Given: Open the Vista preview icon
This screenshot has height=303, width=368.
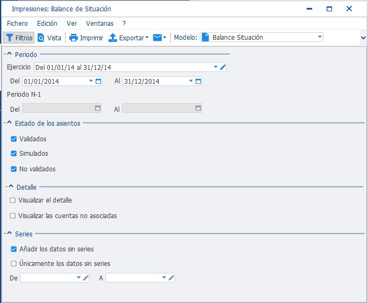Looking at the screenshot, I should (x=41, y=38).
